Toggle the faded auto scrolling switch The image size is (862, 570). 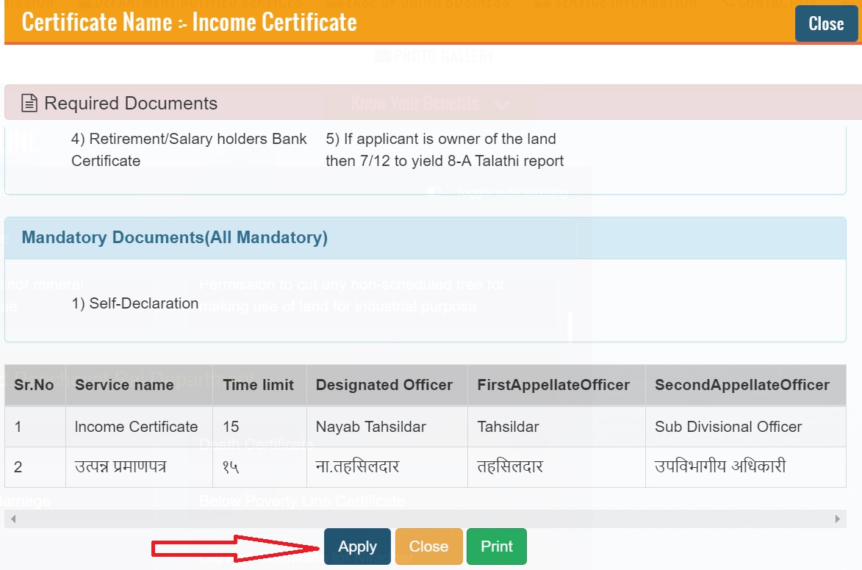pos(437,192)
